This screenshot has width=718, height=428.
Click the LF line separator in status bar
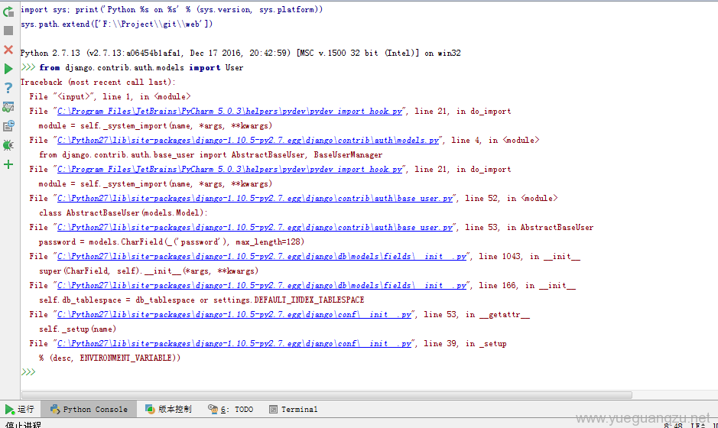(x=698, y=425)
